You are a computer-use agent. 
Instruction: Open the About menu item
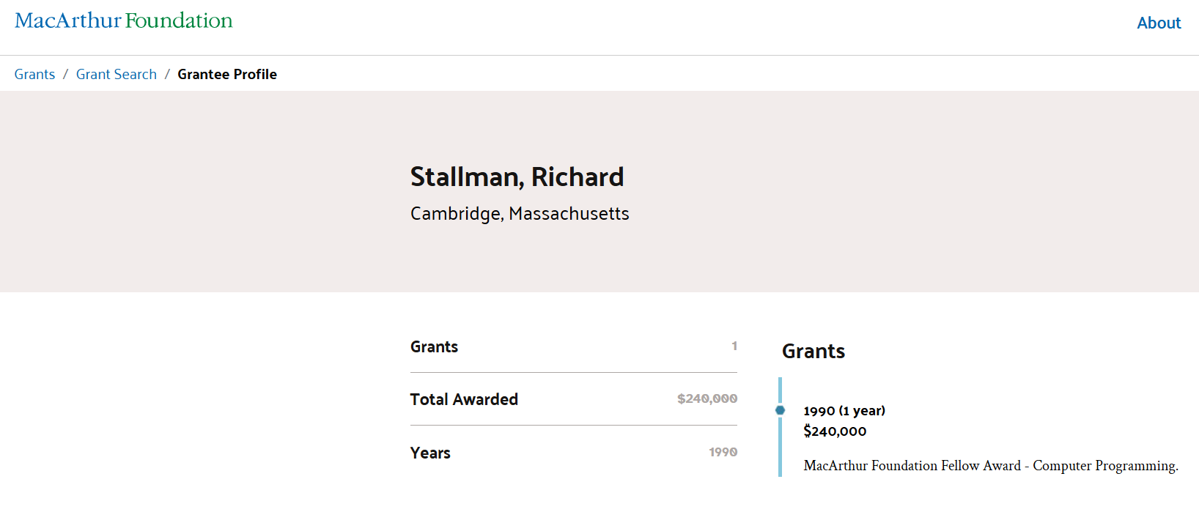pos(1158,23)
